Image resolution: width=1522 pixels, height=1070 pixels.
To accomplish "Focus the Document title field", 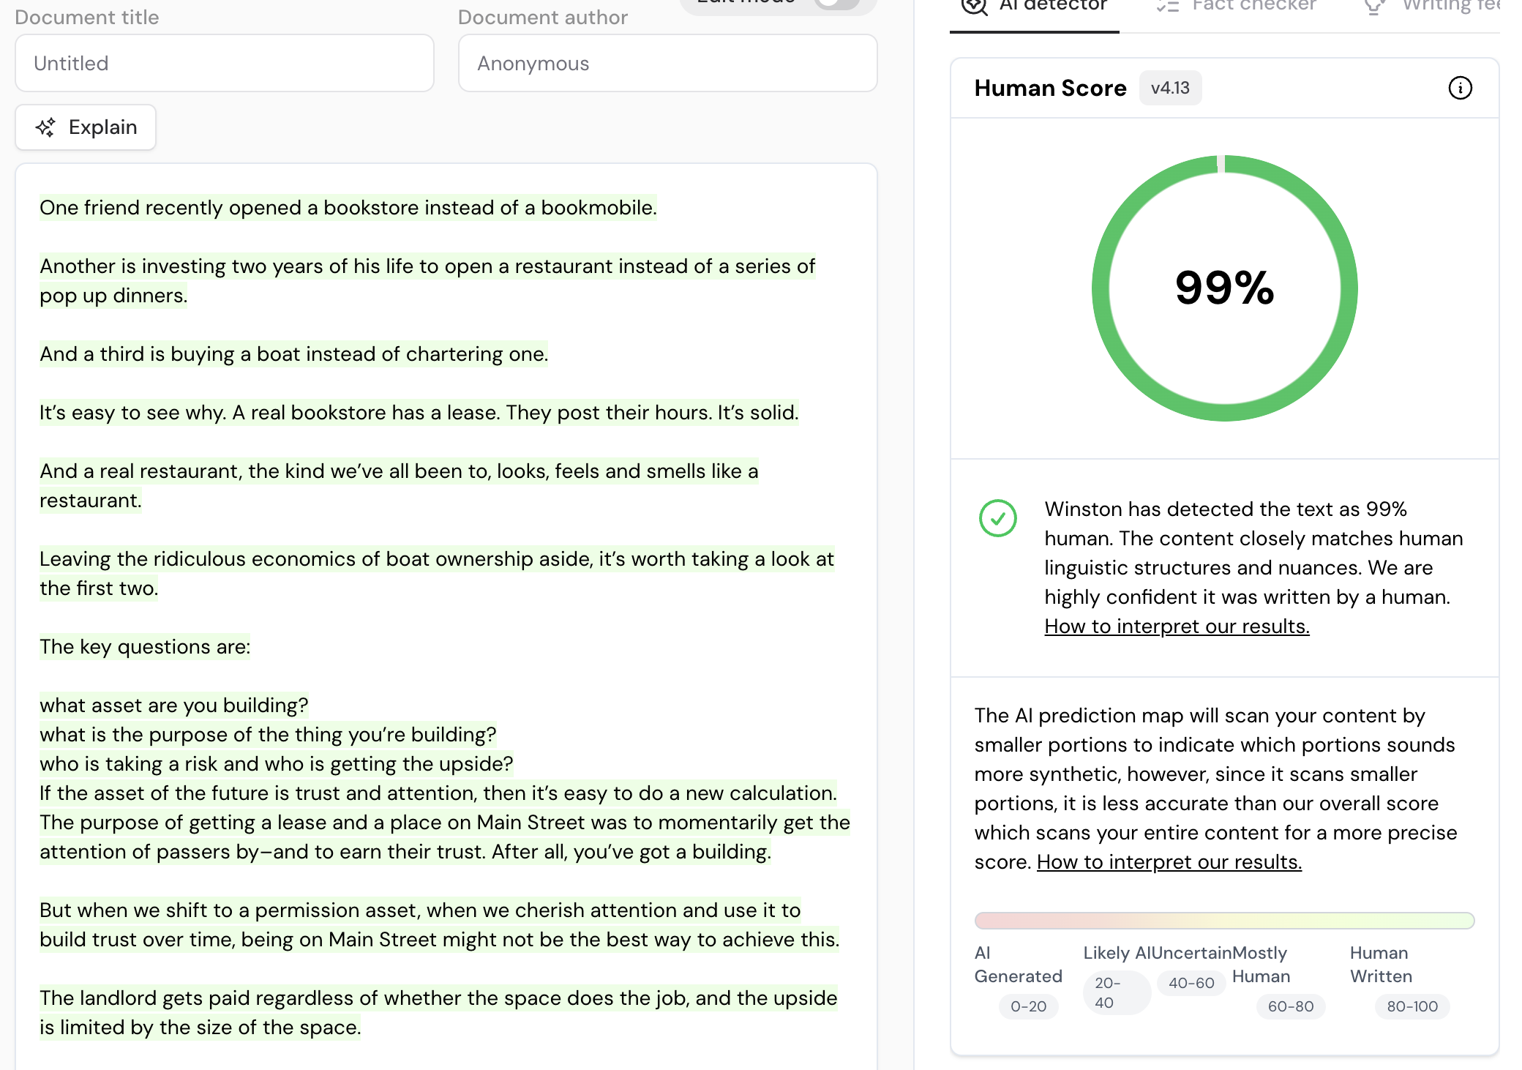I will 225,64.
